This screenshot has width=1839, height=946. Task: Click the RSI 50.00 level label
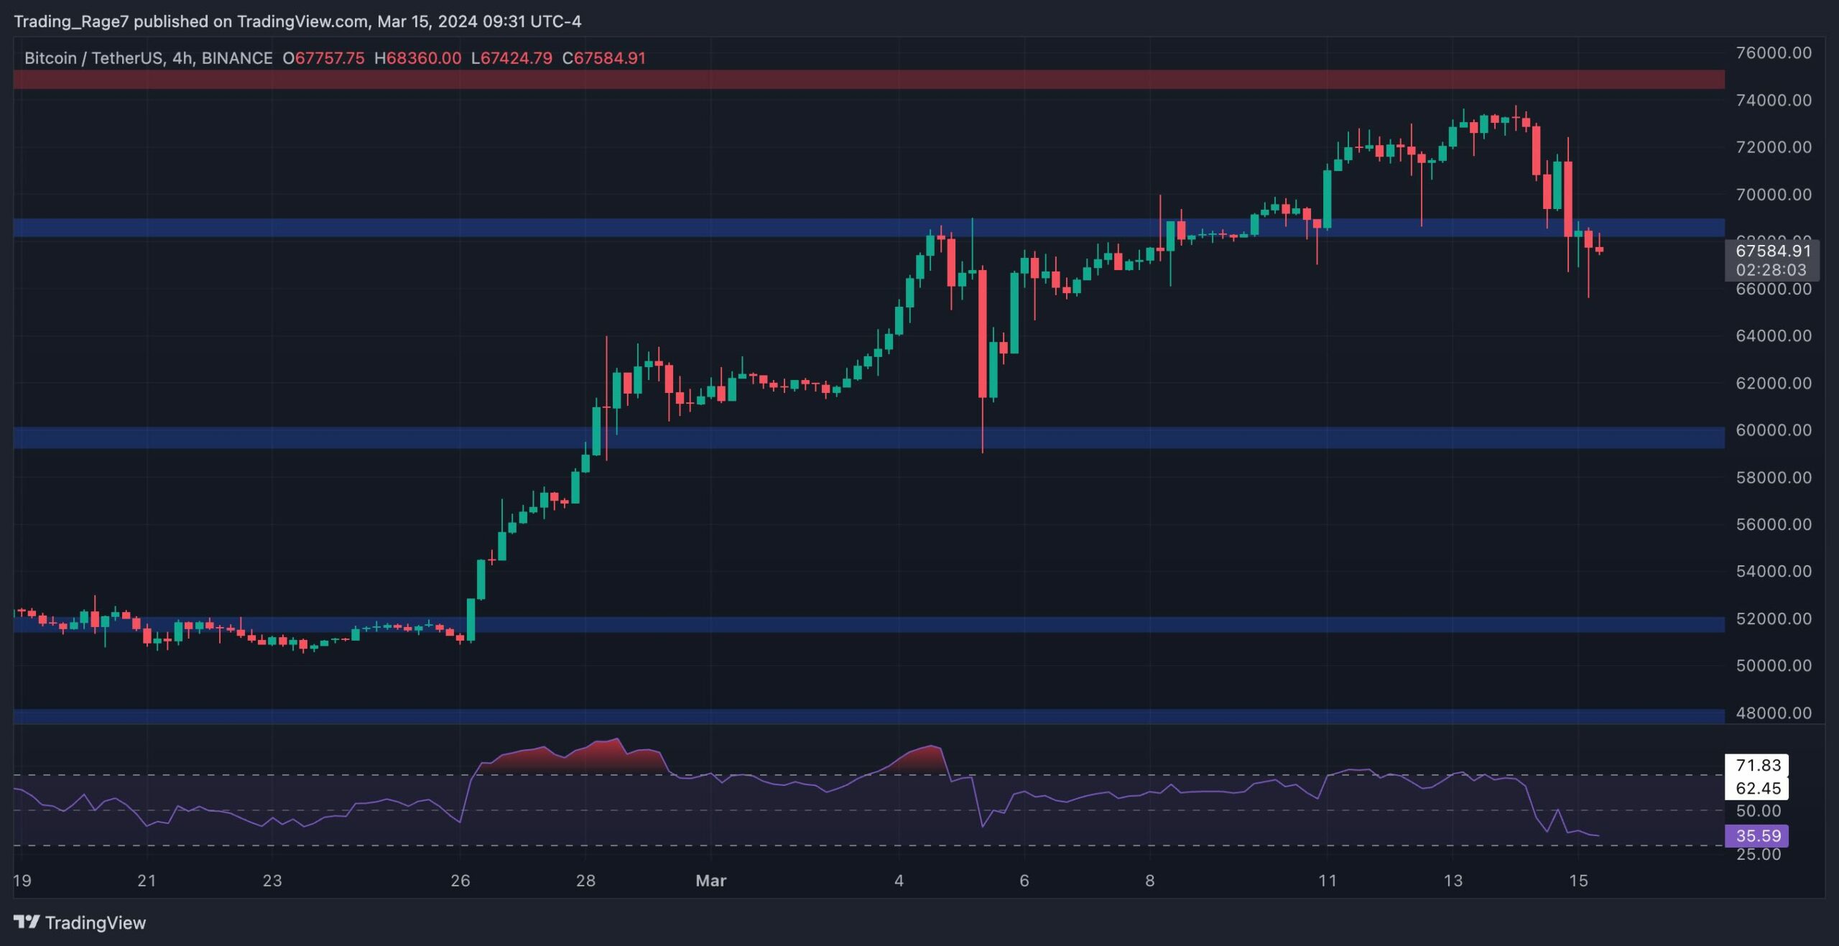(x=1758, y=812)
